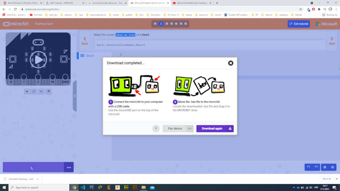Go to Next tutorial step

(x=332, y=40)
